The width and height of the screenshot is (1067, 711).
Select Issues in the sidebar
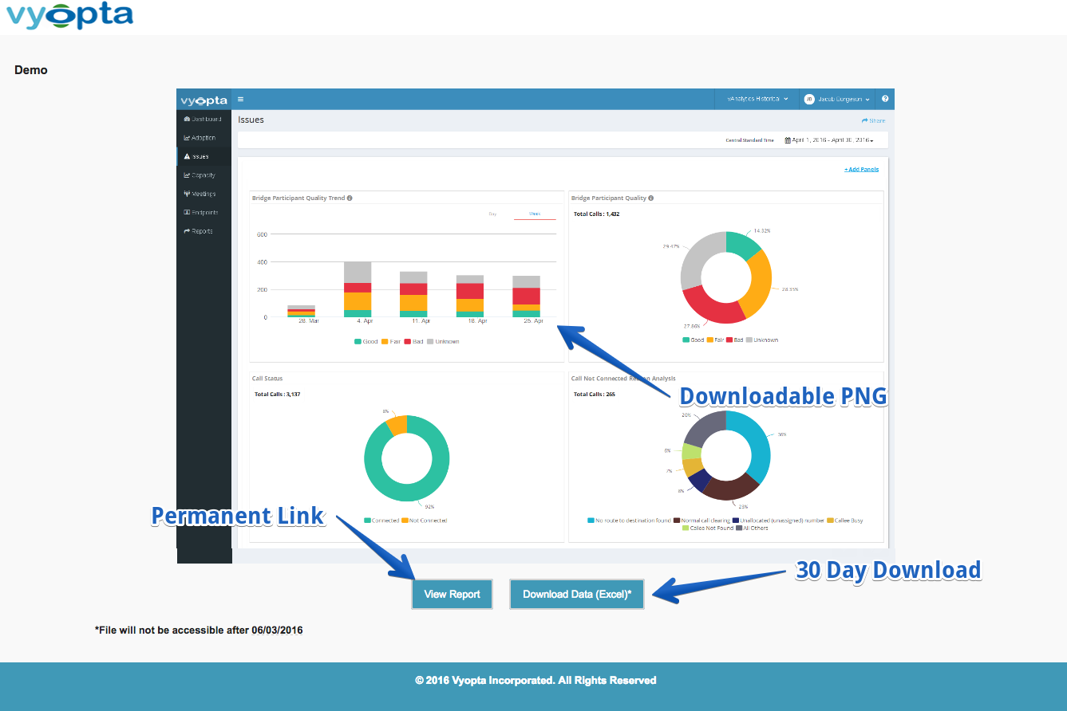[196, 156]
